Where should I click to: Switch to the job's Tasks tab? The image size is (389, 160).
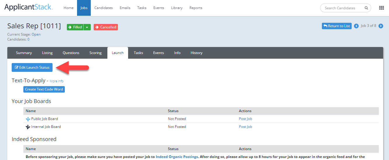[138, 53]
